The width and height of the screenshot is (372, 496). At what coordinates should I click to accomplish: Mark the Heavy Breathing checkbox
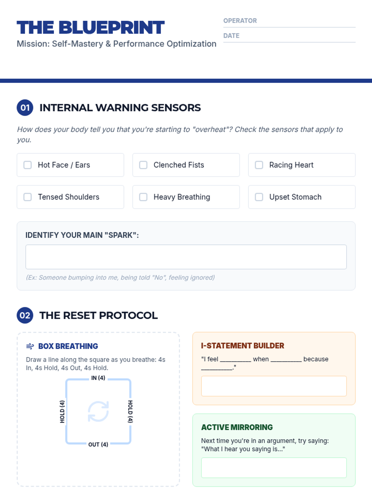[x=143, y=197]
